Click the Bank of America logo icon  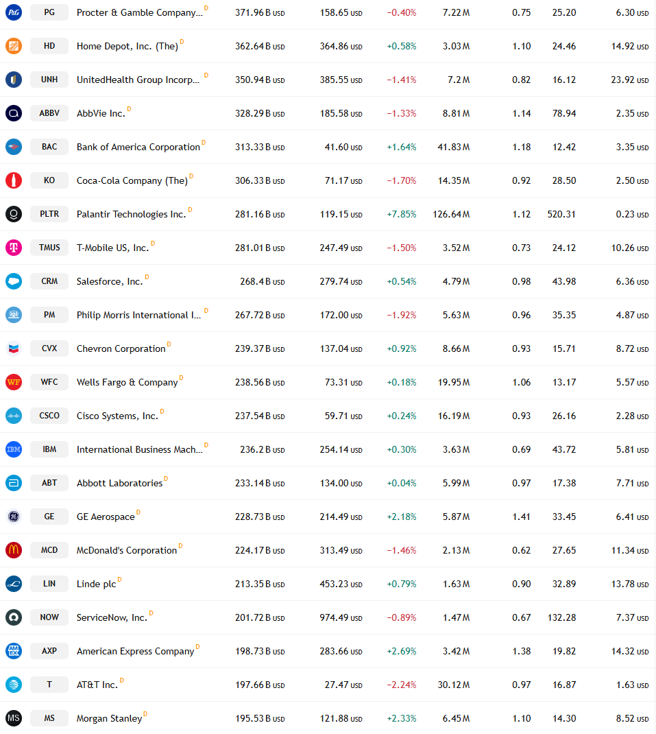pos(14,147)
